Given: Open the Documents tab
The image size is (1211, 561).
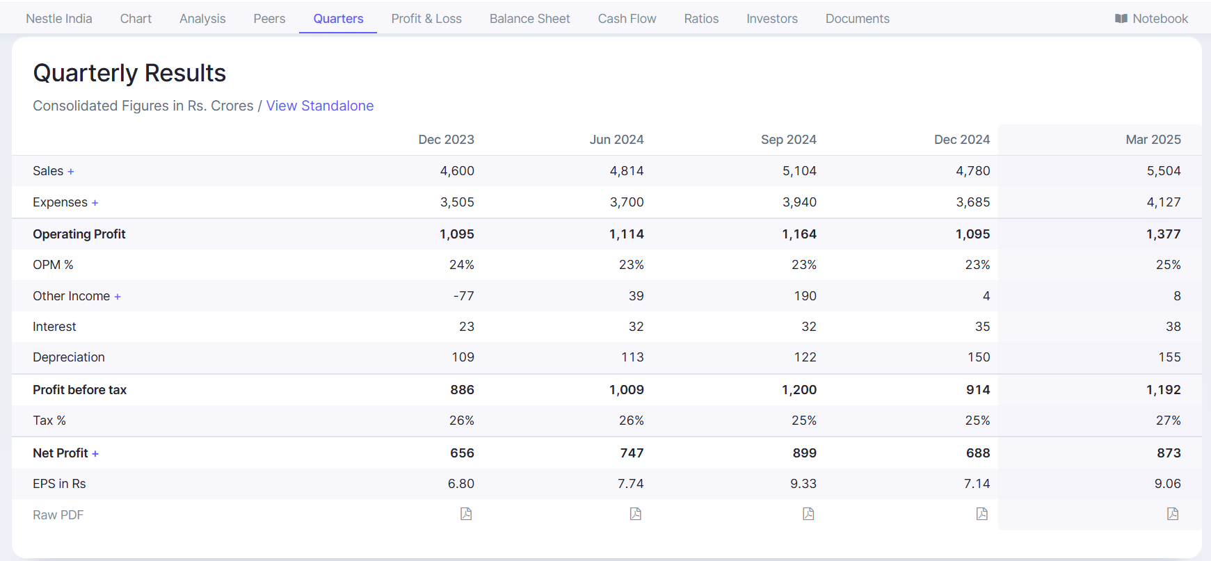Looking at the screenshot, I should 857,19.
